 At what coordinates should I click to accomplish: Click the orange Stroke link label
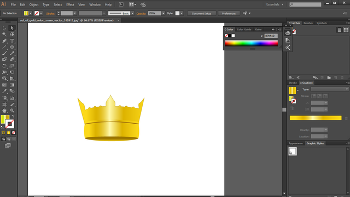(x=50, y=14)
